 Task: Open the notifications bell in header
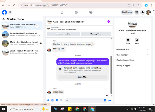(143, 12)
